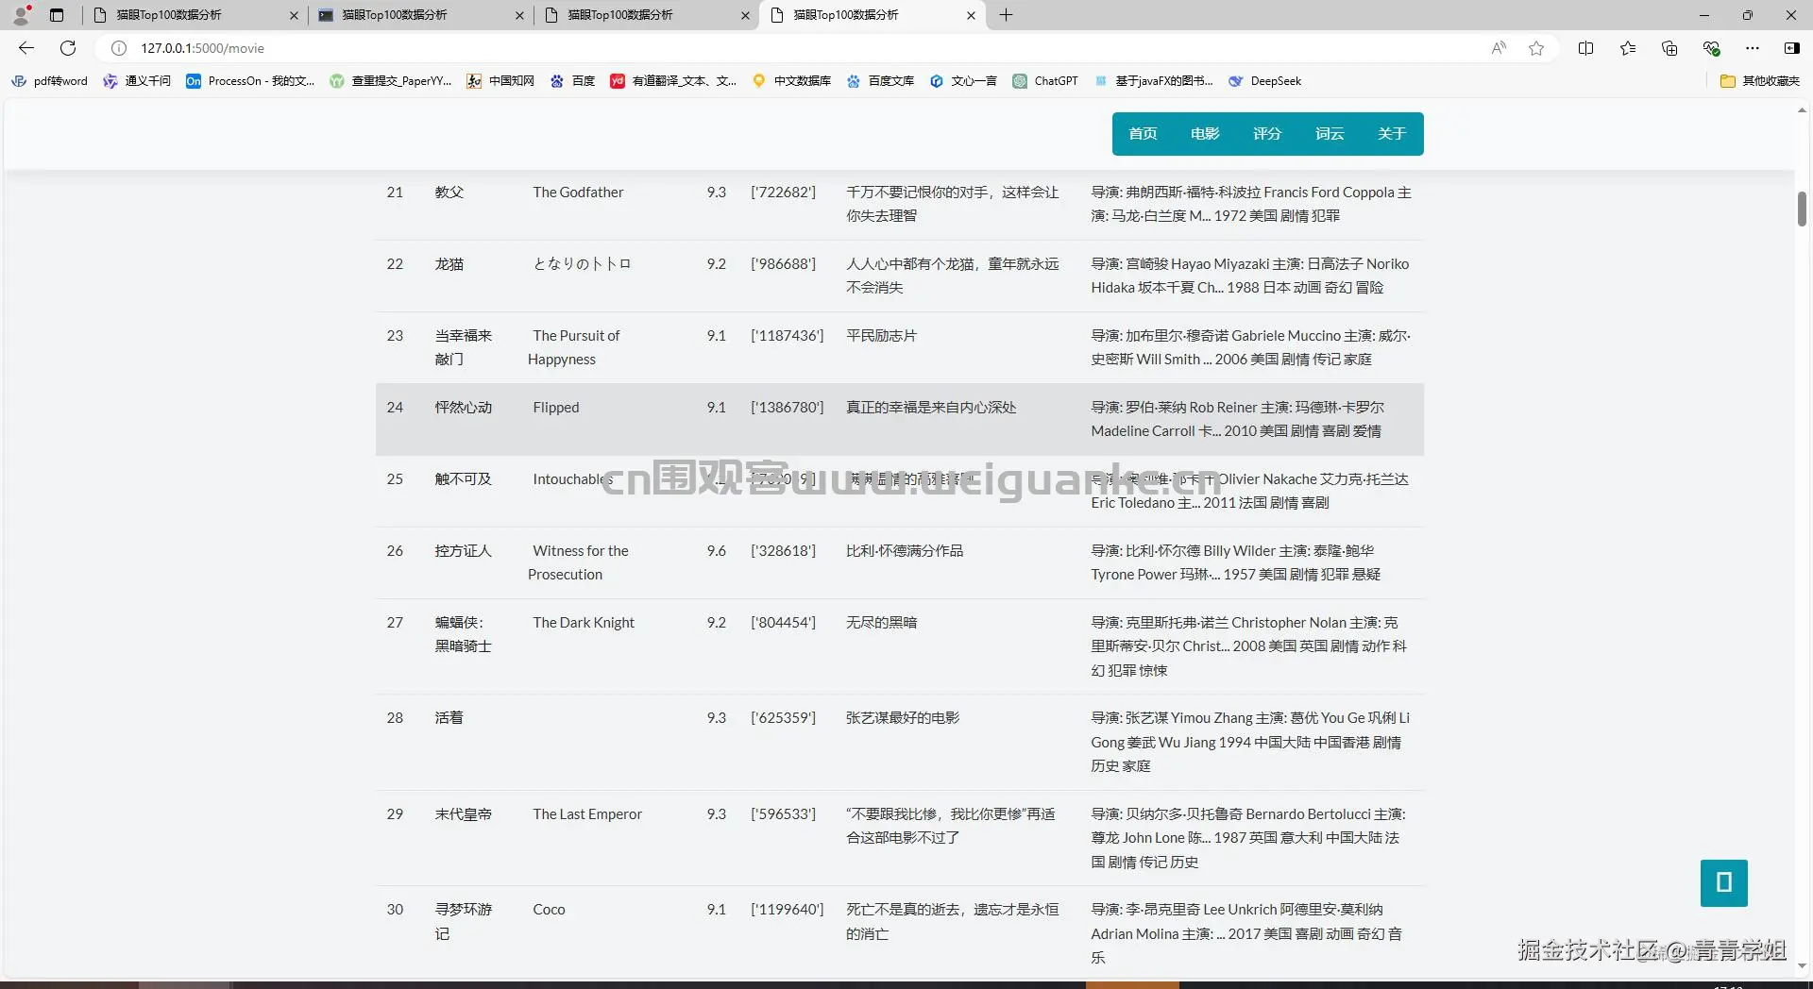
Task: Open browser essentials heart icon
Action: (1711, 48)
